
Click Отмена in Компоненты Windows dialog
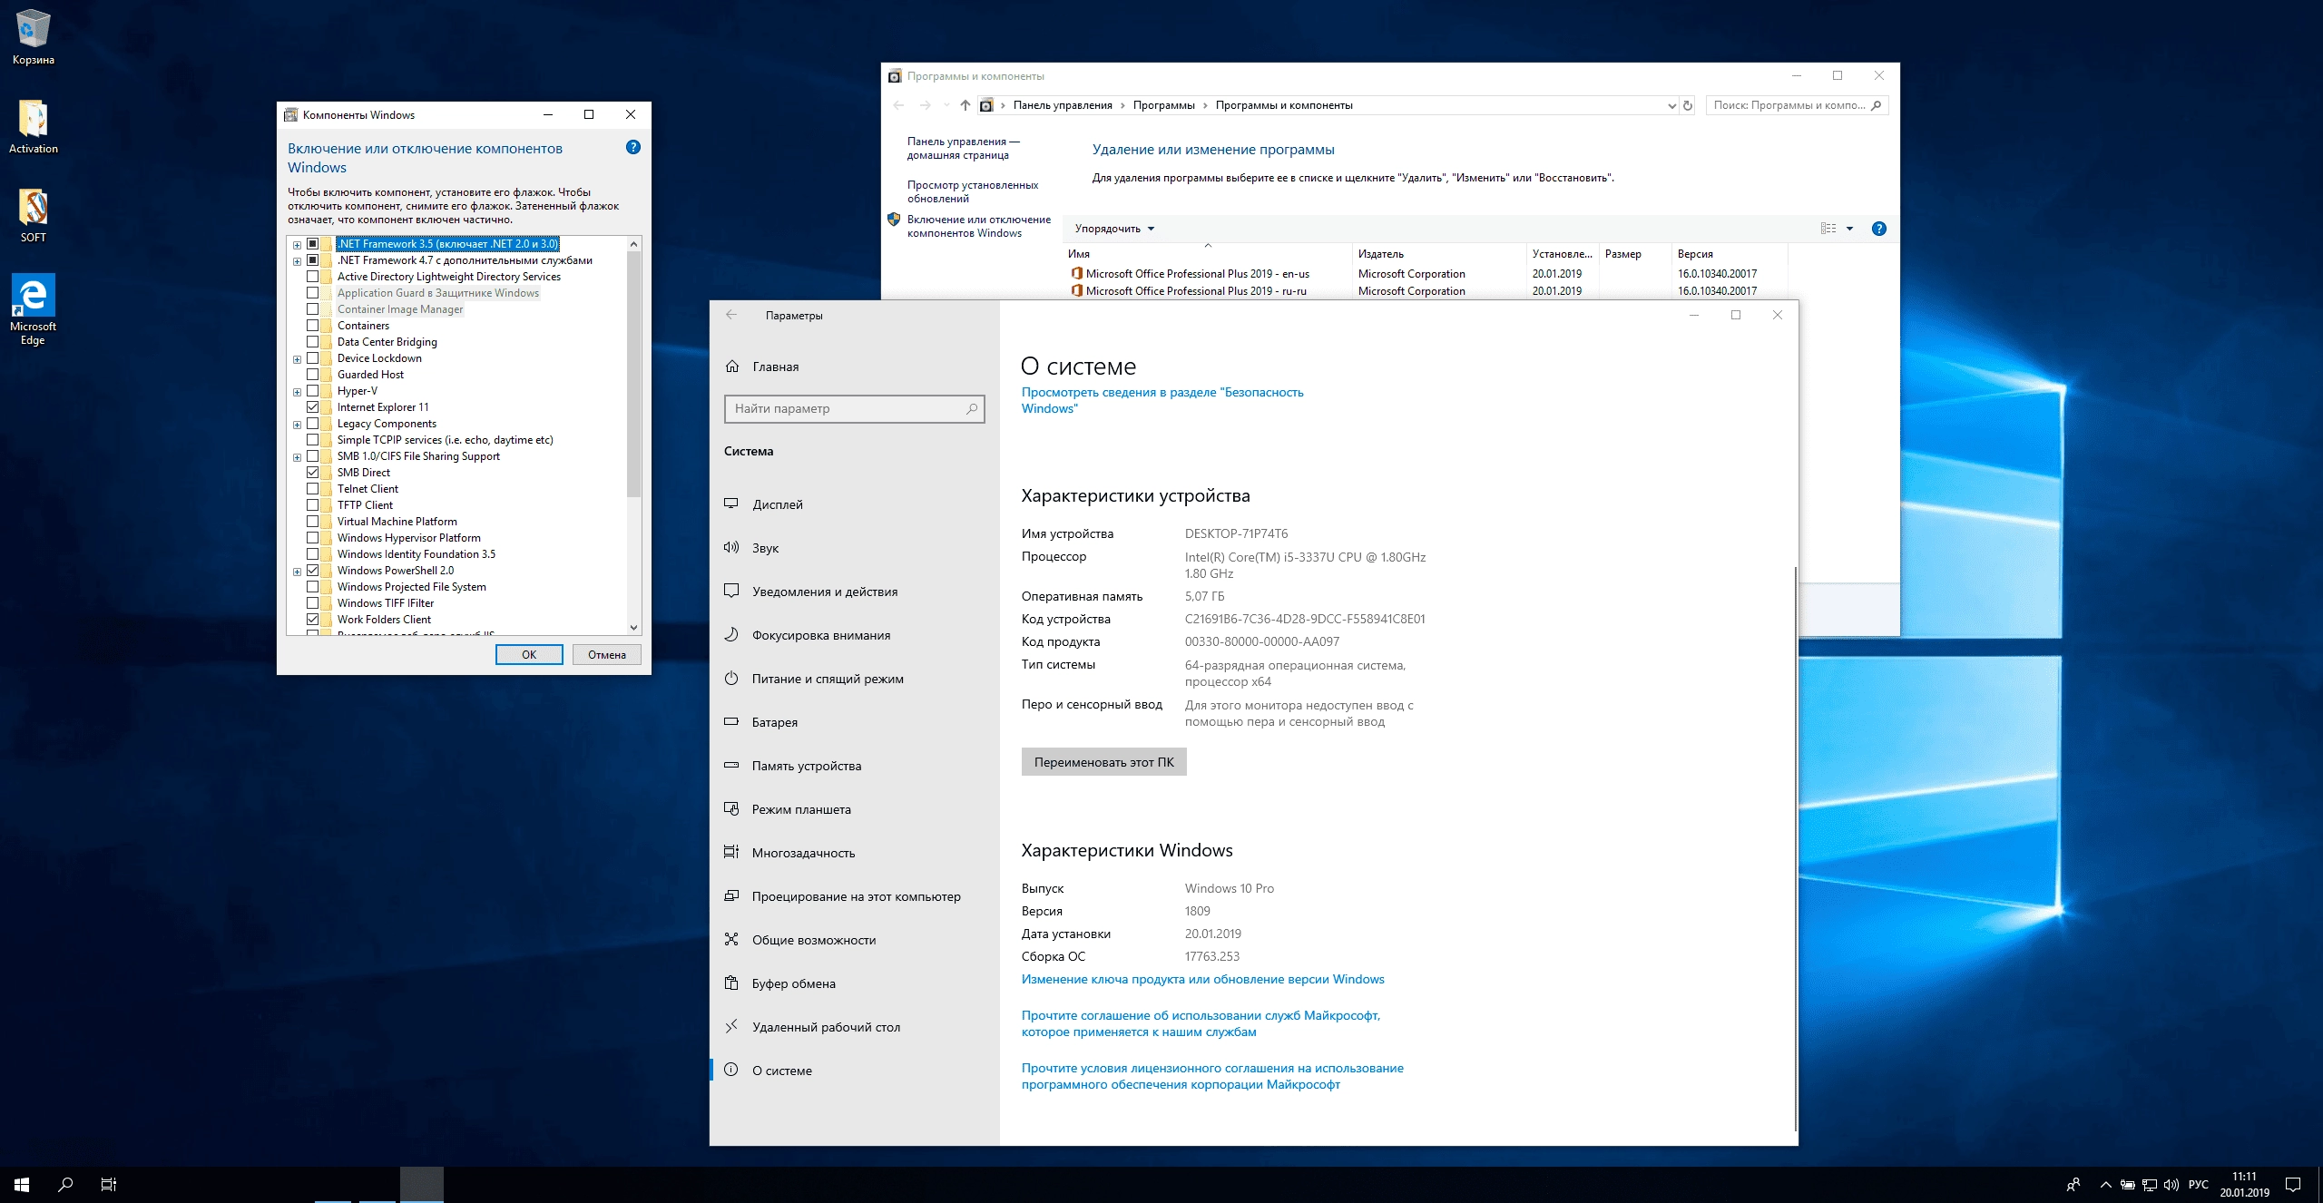coord(607,654)
